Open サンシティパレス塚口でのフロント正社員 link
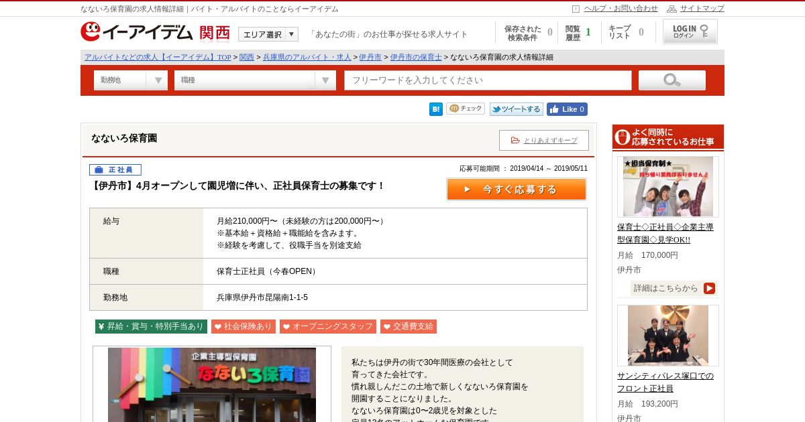The image size is (805, 422). (665, 382)
